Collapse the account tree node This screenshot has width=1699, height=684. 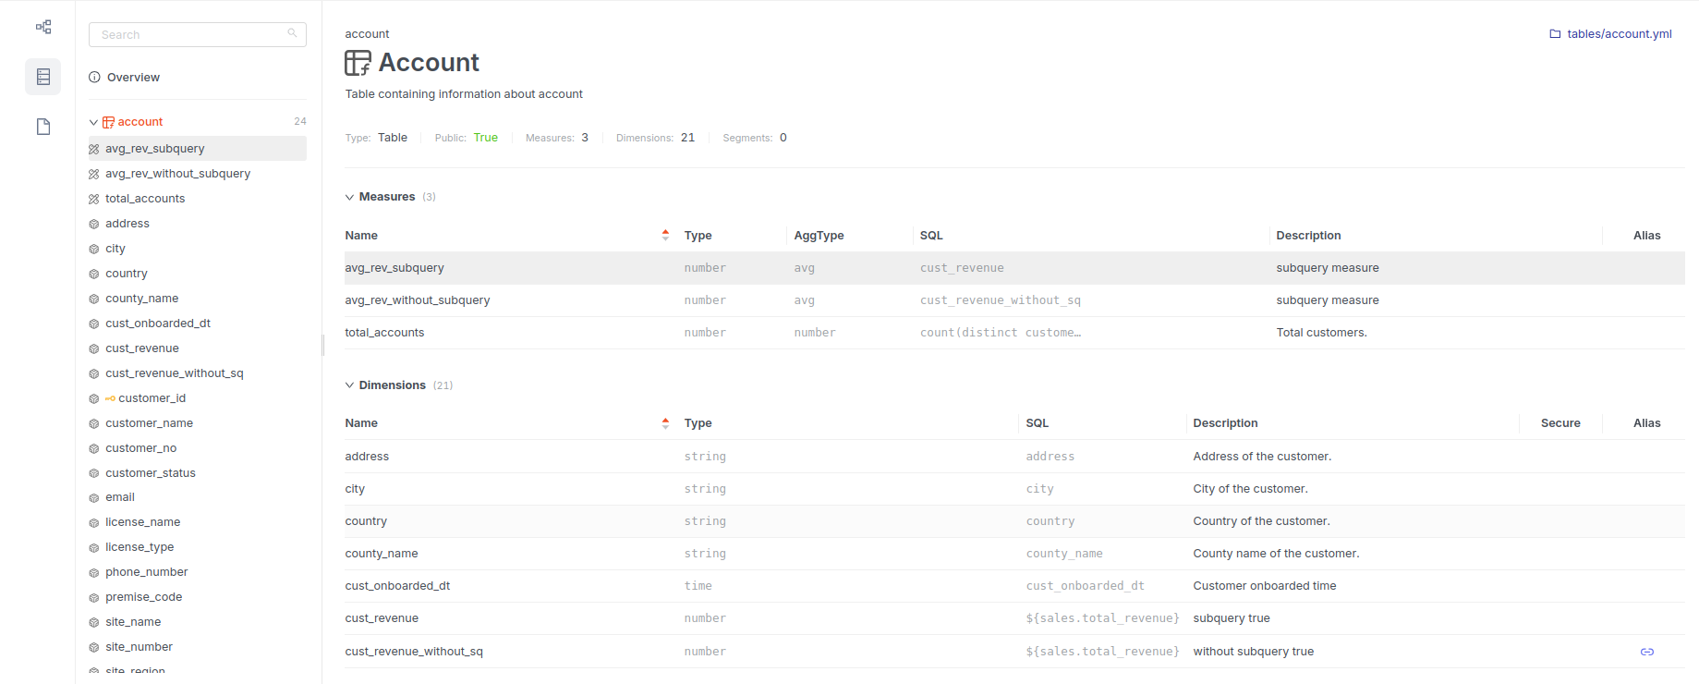point(93,122)
